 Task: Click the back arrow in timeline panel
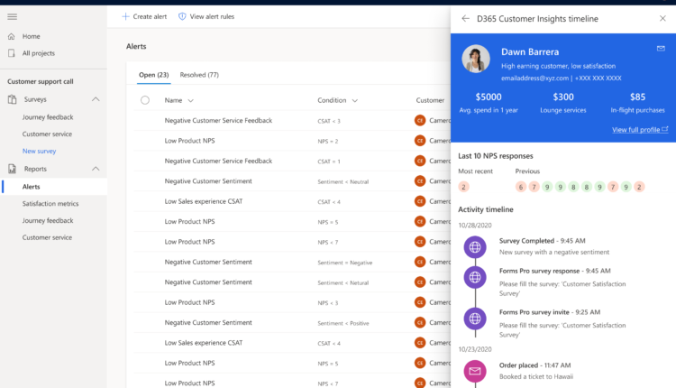465,18
